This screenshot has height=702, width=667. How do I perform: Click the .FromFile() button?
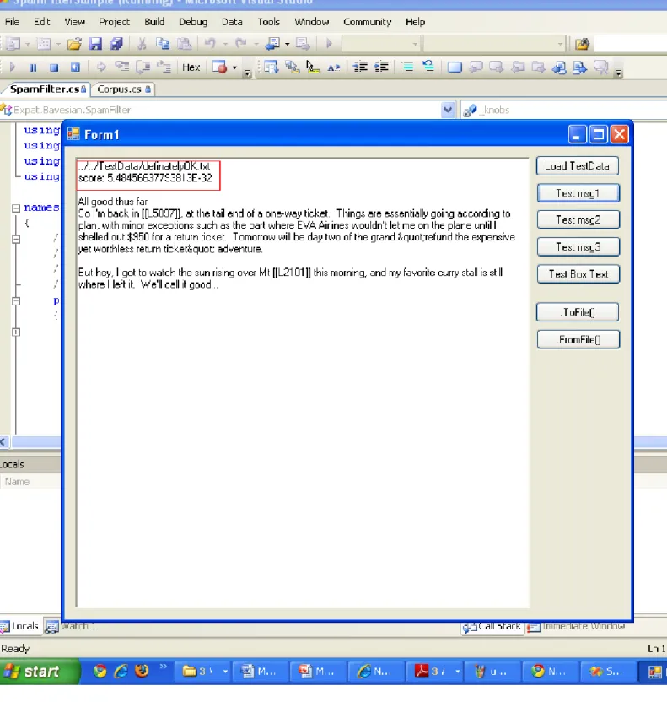(578, 339)
